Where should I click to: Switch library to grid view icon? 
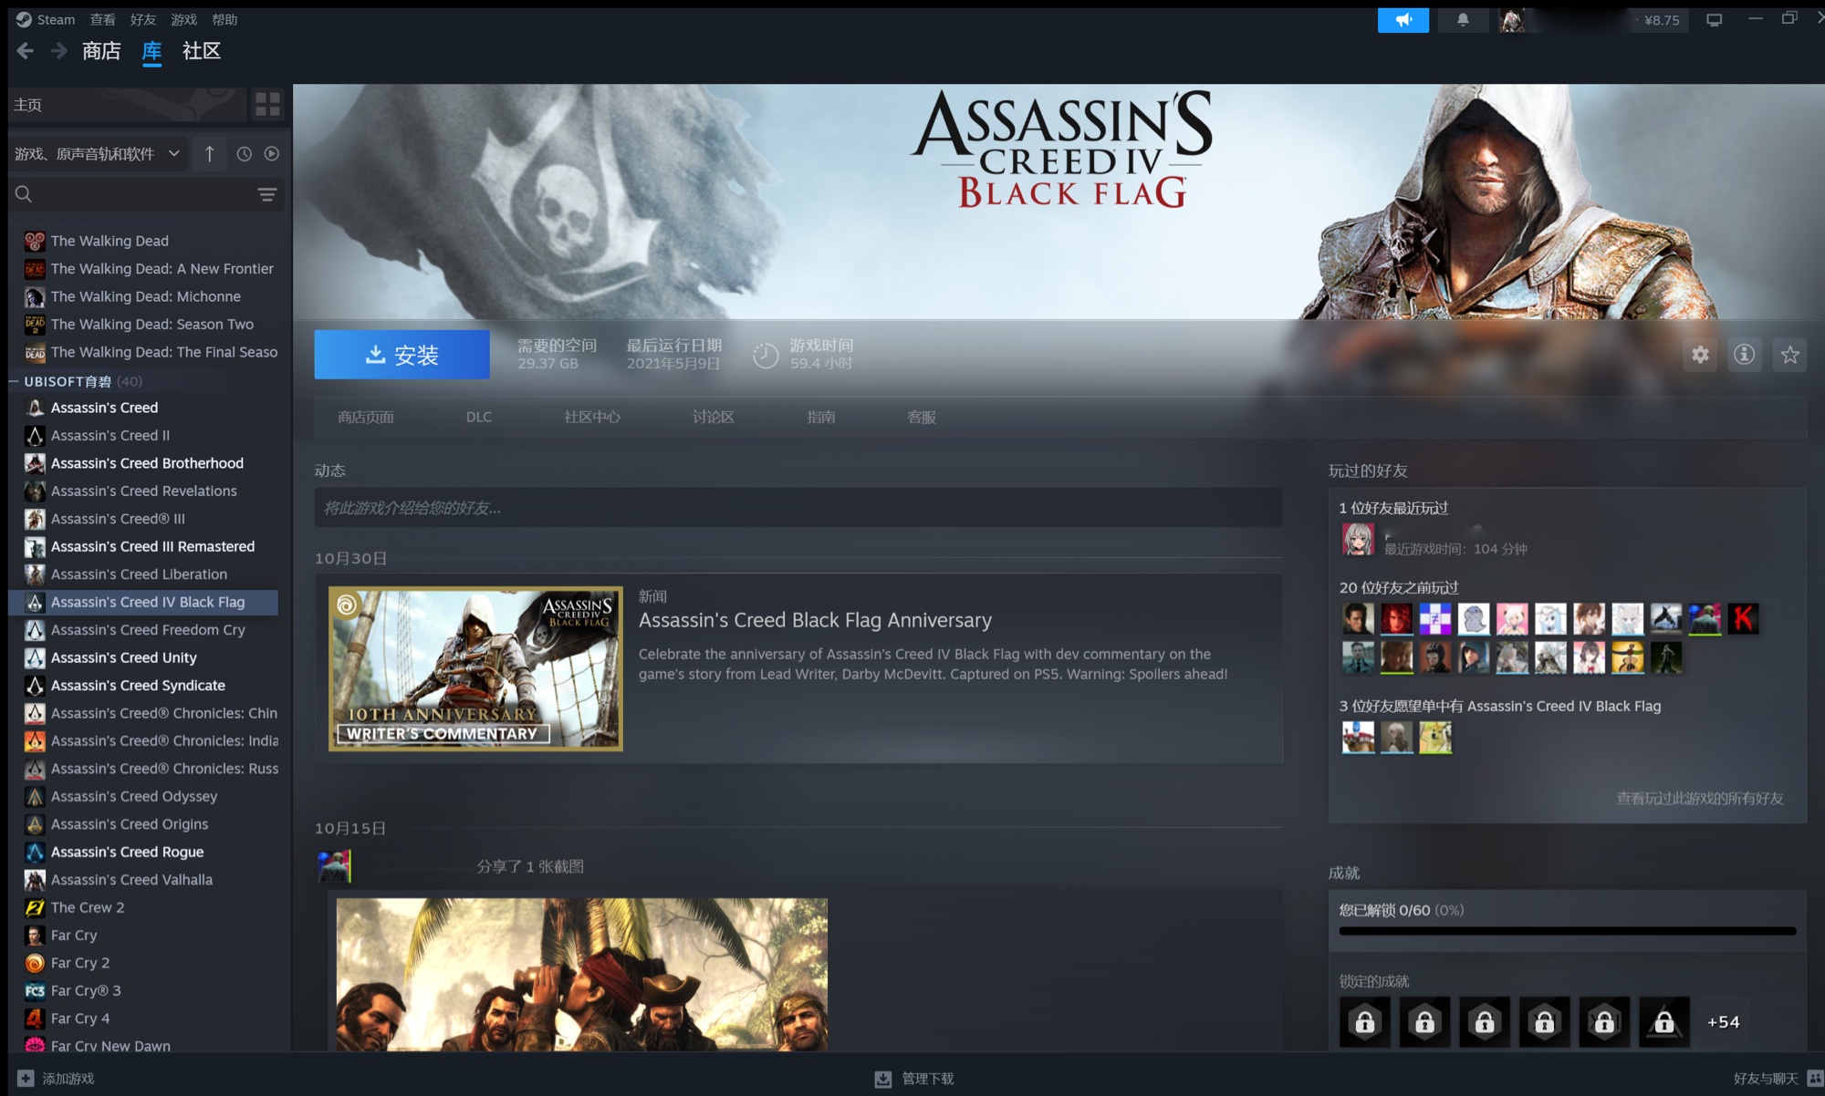click(267, 105)
